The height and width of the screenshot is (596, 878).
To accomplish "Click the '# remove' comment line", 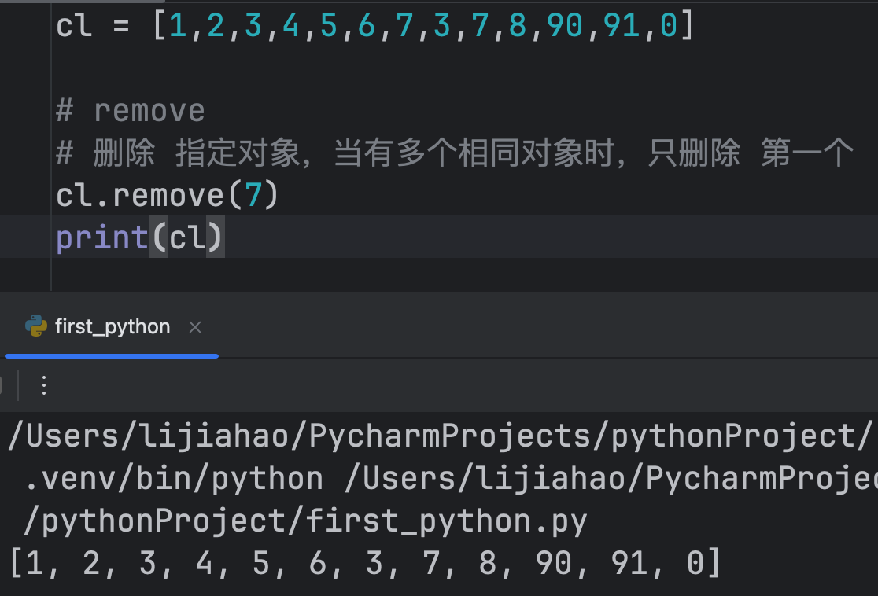I will [131, 110].
